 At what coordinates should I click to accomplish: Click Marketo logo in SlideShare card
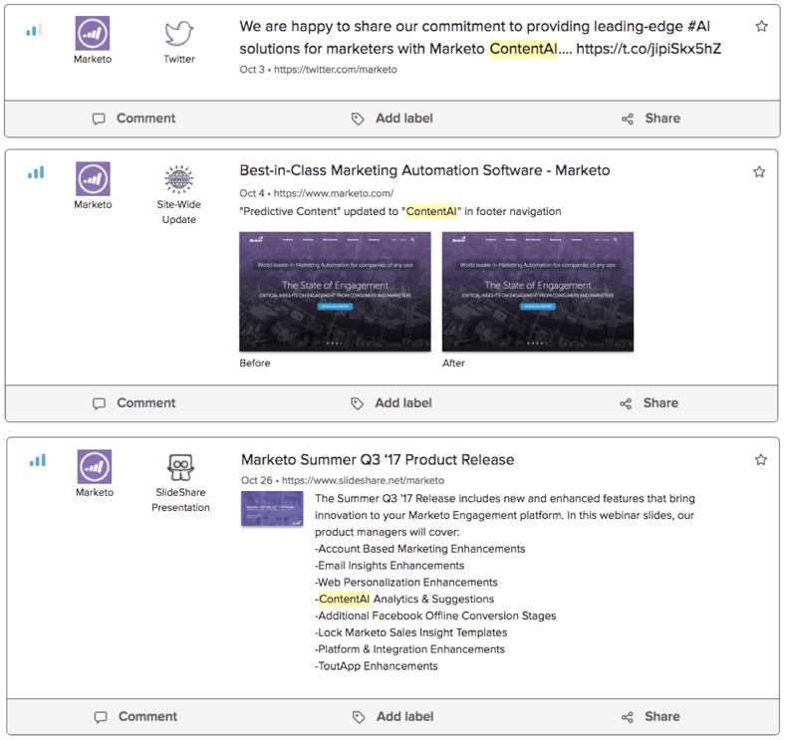click(x=95, y=467)
